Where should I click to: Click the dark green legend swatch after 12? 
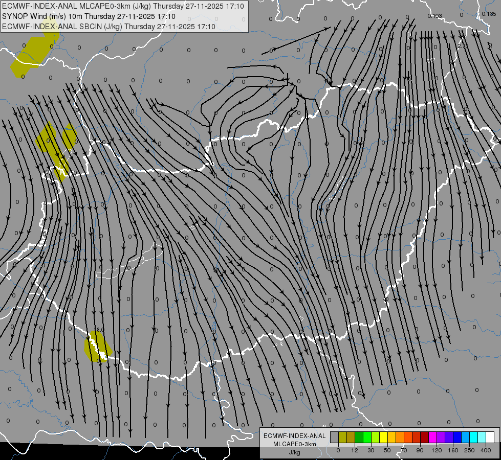[359, 437]
